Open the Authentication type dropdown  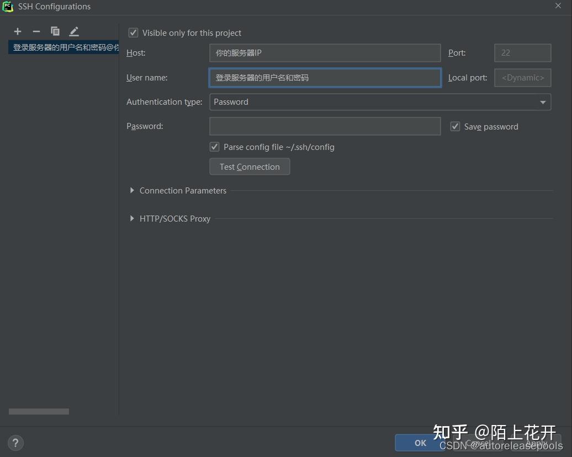pos(542,102)
